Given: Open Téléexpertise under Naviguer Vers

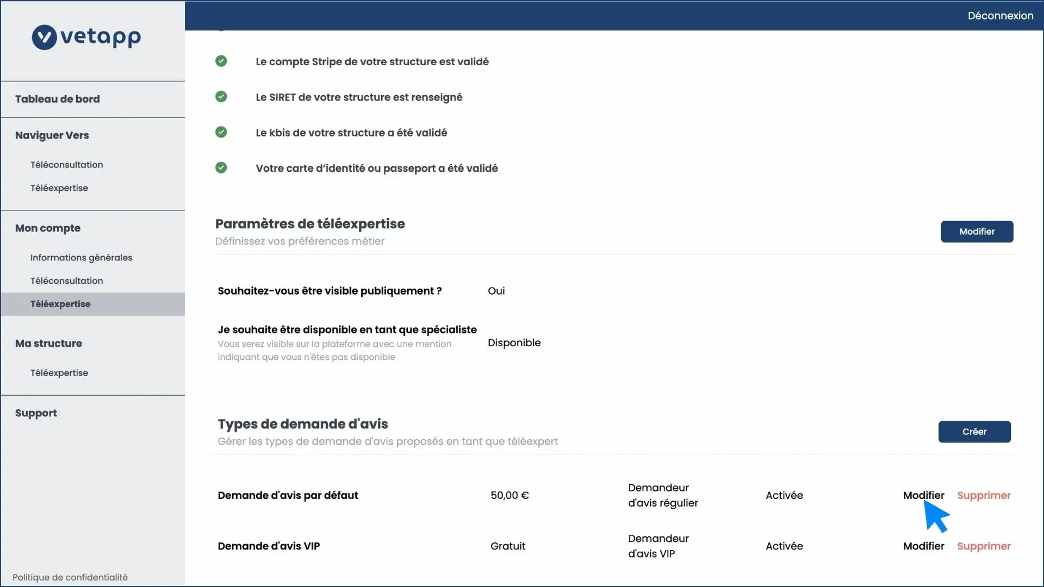Looking at the screenshot, I should (59, 188).
